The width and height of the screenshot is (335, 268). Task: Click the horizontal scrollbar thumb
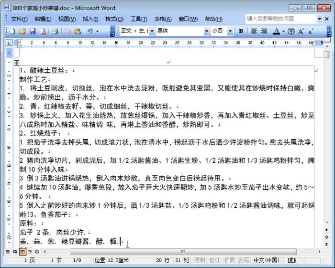point(183,252)
